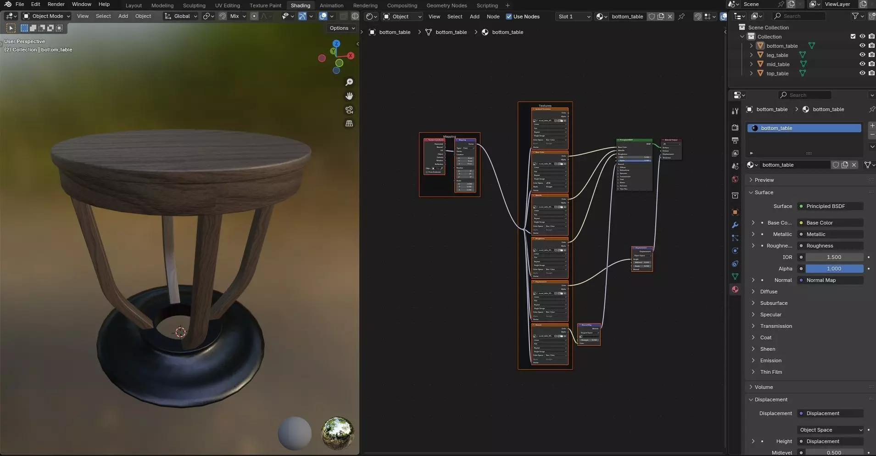The width and height of the screenshot is (876, 456).
Task: Open the node editor Object shader type dropdown
Action: point(402,17)
